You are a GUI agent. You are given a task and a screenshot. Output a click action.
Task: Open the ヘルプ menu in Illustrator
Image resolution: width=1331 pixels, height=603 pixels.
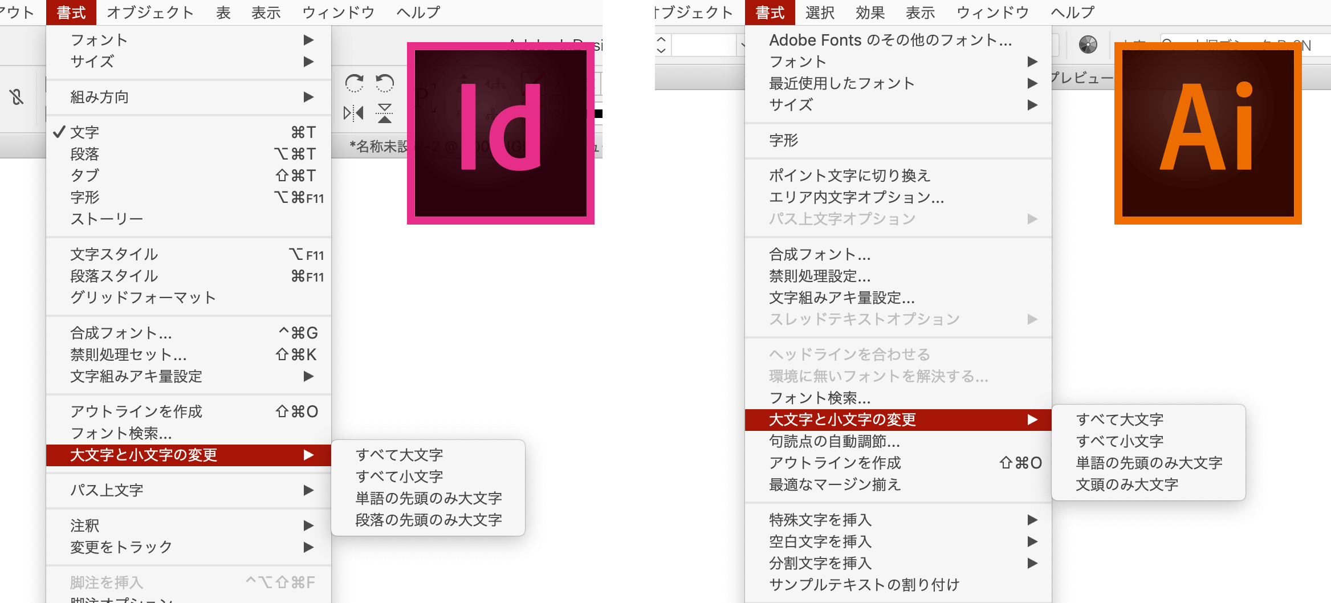click(1073, 13)
